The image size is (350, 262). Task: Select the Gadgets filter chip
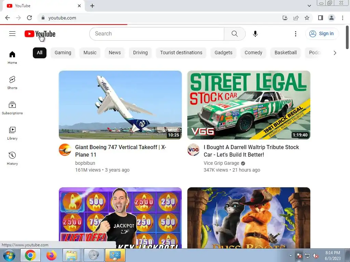click(224, 53)
